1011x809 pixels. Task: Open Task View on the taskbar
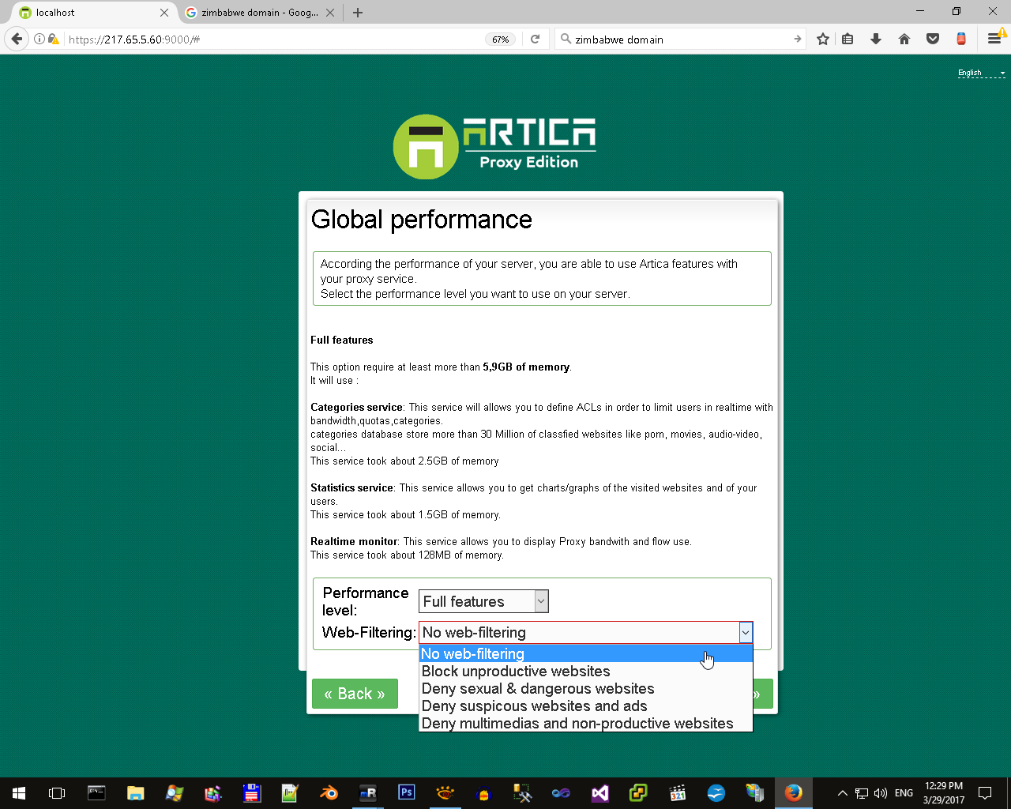57,792
